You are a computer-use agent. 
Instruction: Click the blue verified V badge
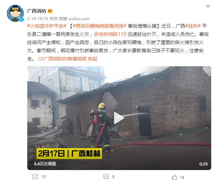pos(21,19)
